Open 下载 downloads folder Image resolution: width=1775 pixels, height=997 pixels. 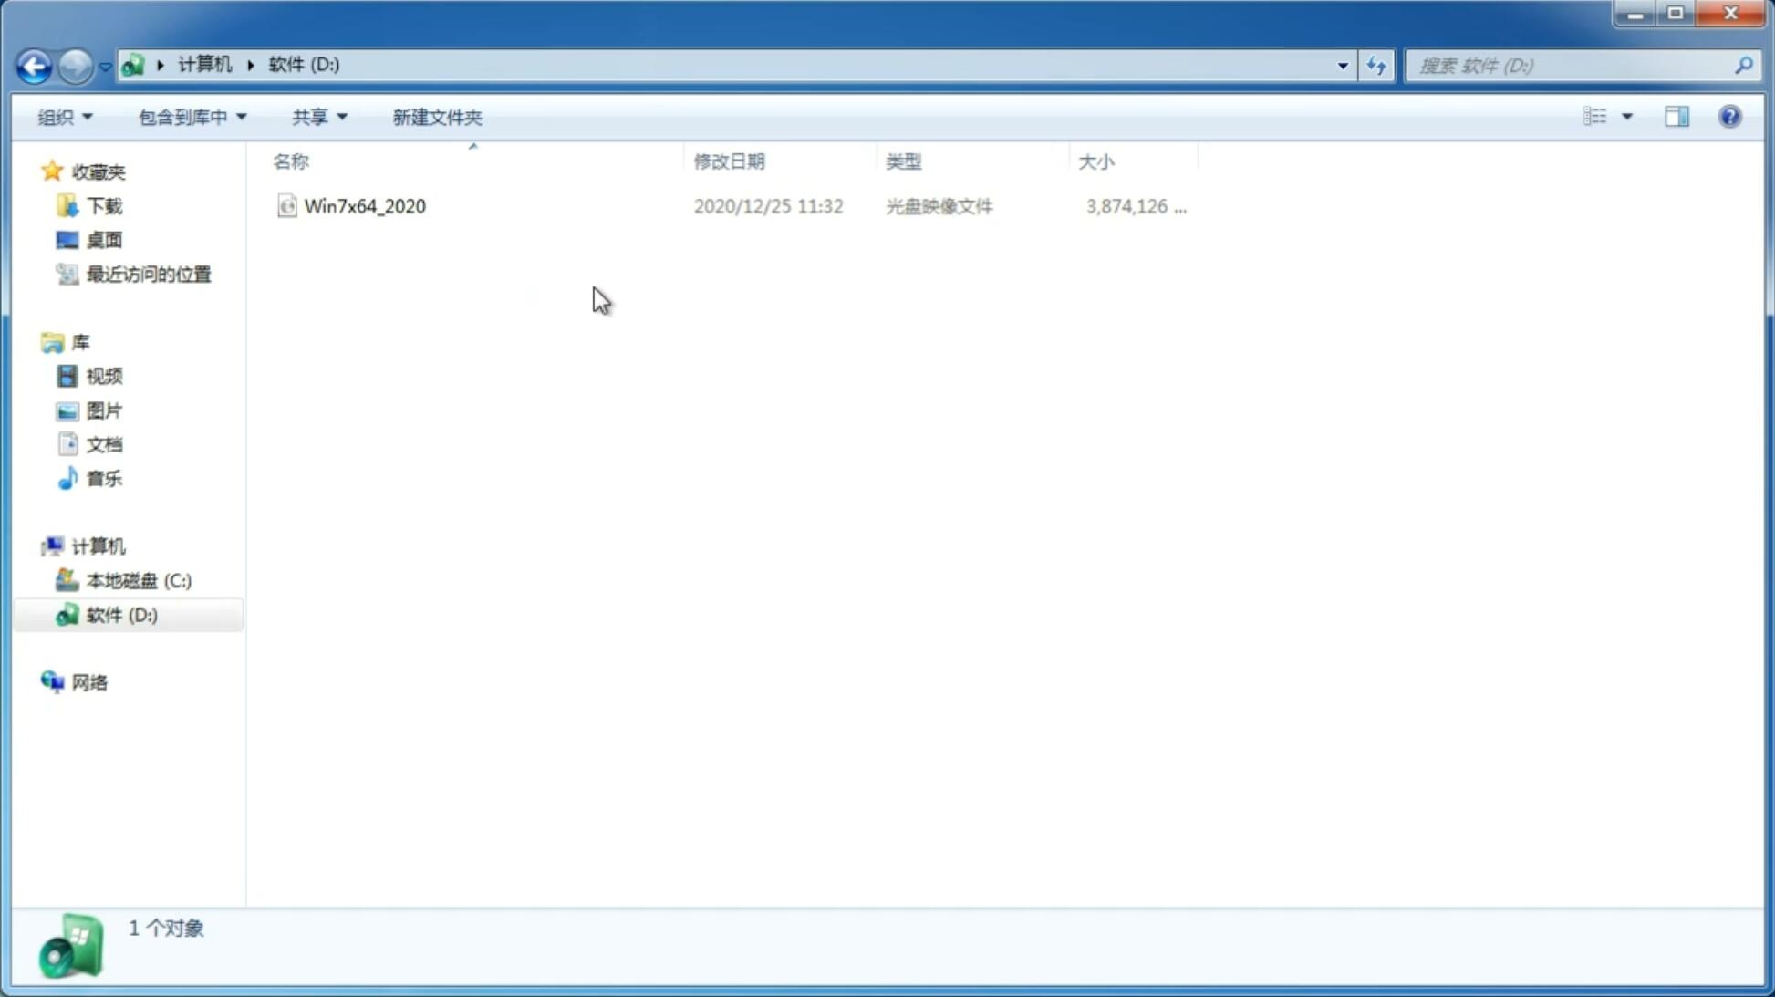[x=104, y=204]
